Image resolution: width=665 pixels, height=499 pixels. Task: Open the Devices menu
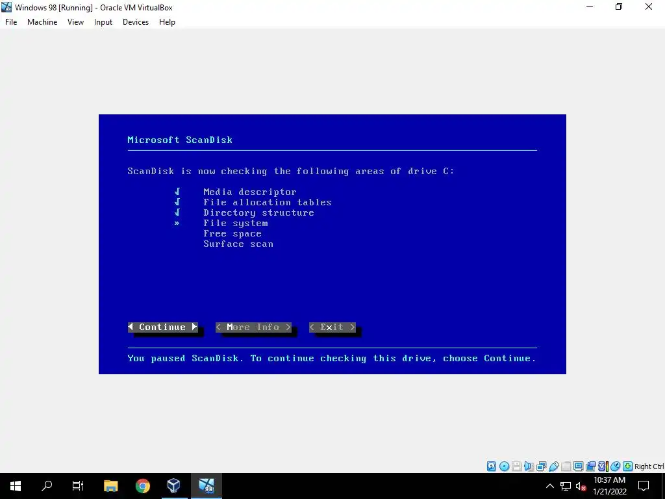(x=136, y=22)
